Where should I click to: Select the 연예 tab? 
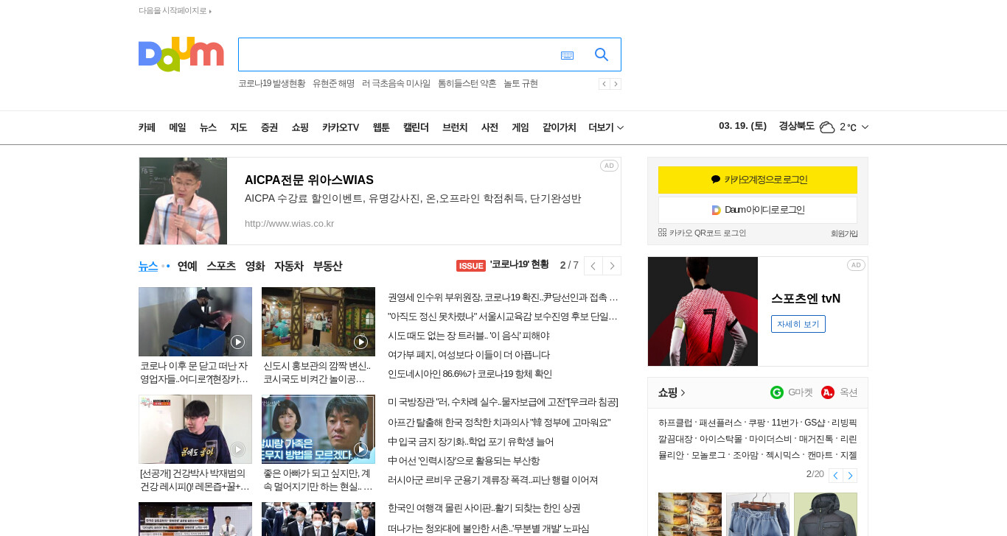tap(187, 266)
